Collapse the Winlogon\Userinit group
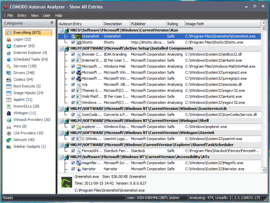The image size is (270, 203). [x=61, y=133]
